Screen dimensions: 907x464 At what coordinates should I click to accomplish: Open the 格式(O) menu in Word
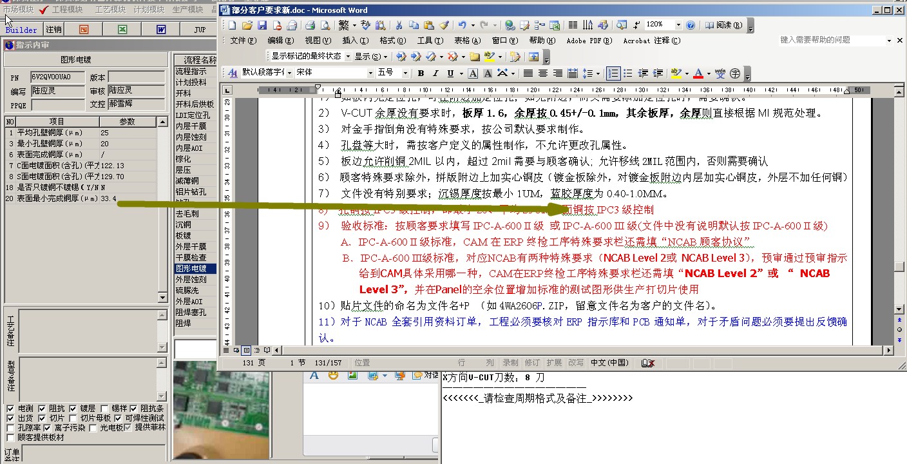pyautogui.click(x=393, y=41)
